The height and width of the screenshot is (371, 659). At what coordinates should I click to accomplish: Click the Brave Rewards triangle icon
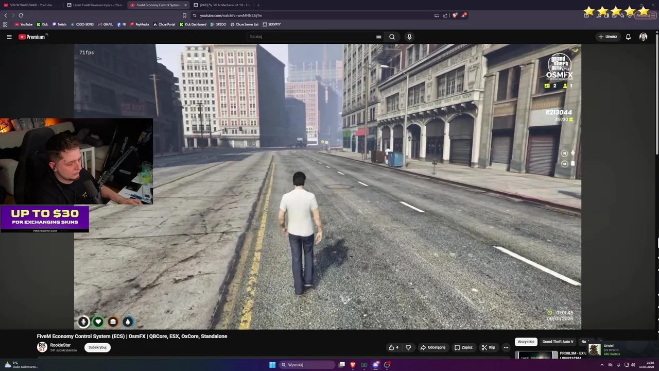(x=463, y=15)
